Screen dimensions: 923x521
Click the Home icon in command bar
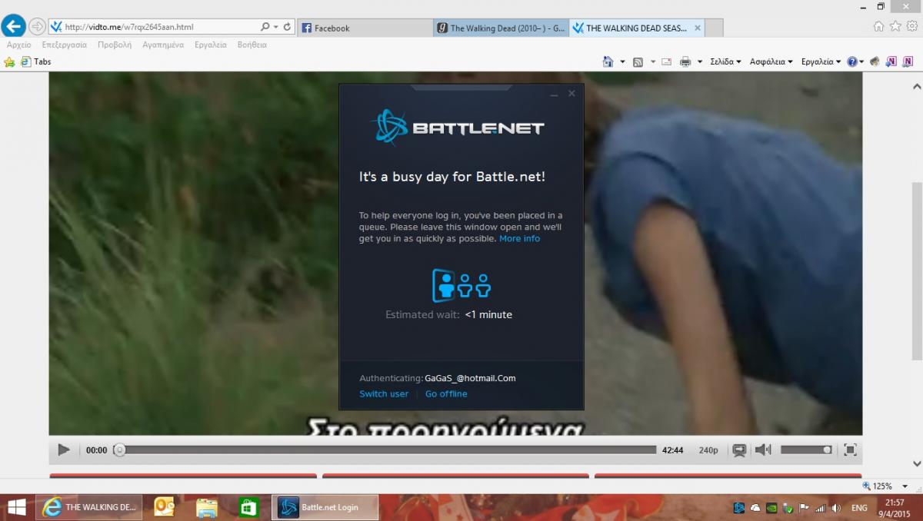click(608, 61)
